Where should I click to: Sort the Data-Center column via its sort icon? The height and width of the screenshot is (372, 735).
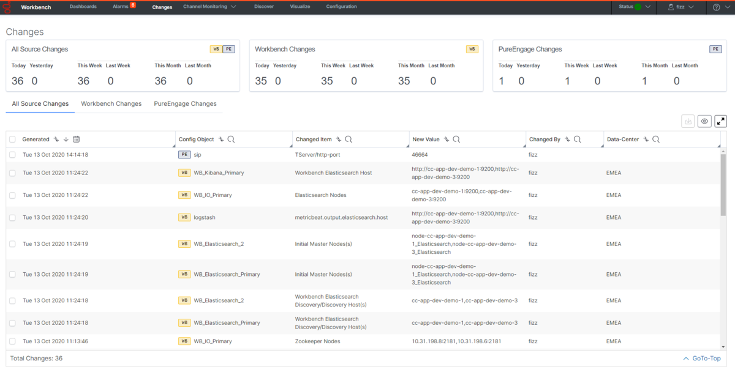646,139
